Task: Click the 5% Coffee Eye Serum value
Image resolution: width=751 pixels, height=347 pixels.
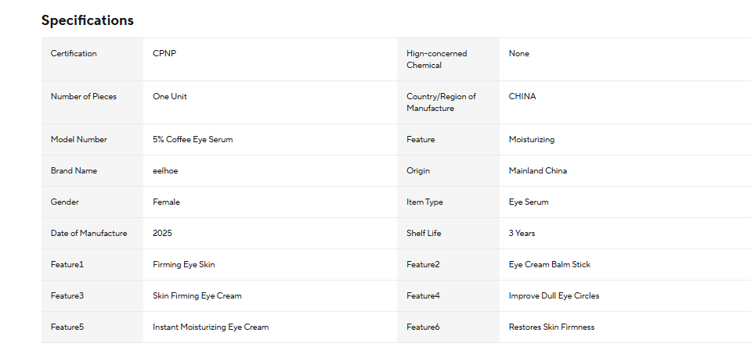Action: [193, 140]
